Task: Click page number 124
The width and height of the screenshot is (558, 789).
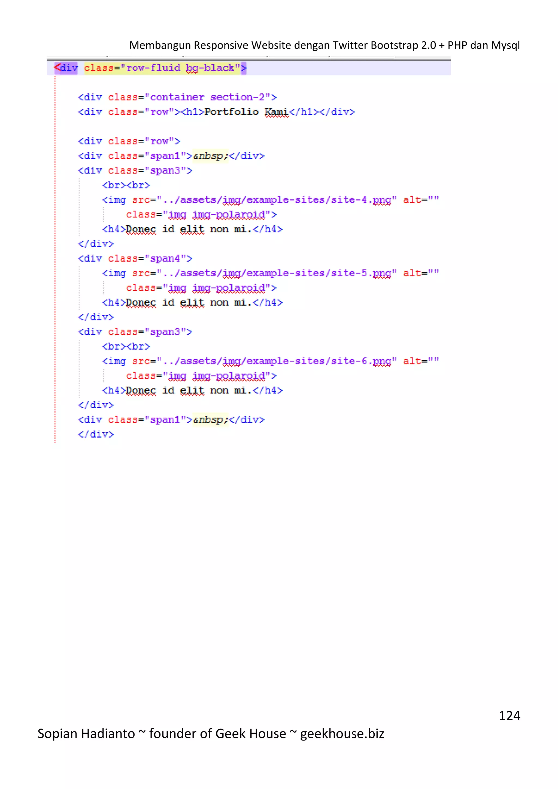Action: (x=509, y=715)
